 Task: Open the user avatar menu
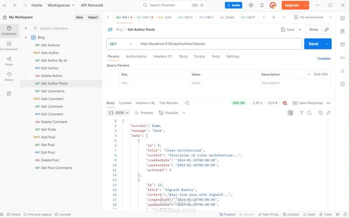coord(273,5)
